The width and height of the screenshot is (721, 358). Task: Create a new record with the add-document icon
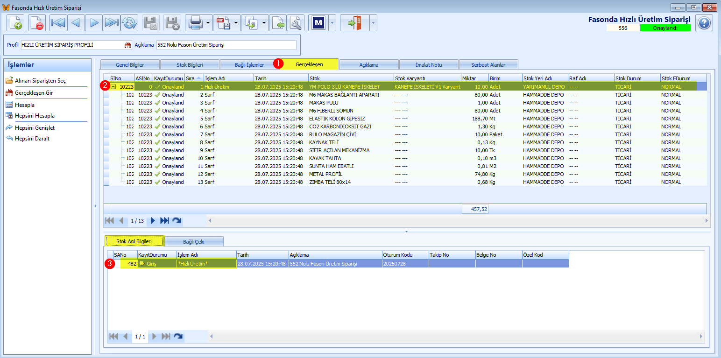[15, 23]
